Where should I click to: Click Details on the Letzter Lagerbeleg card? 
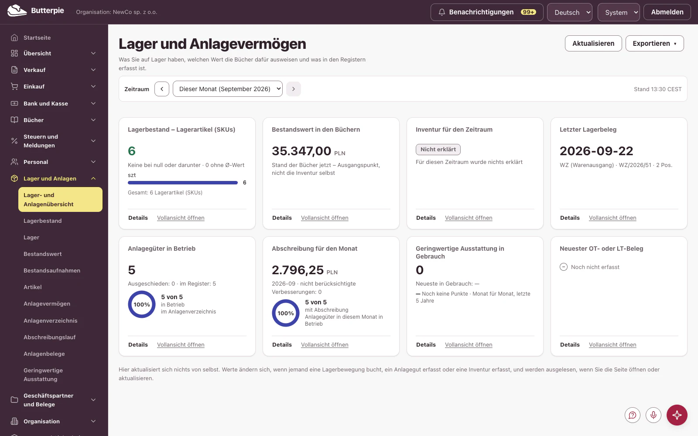pos(570,218)
